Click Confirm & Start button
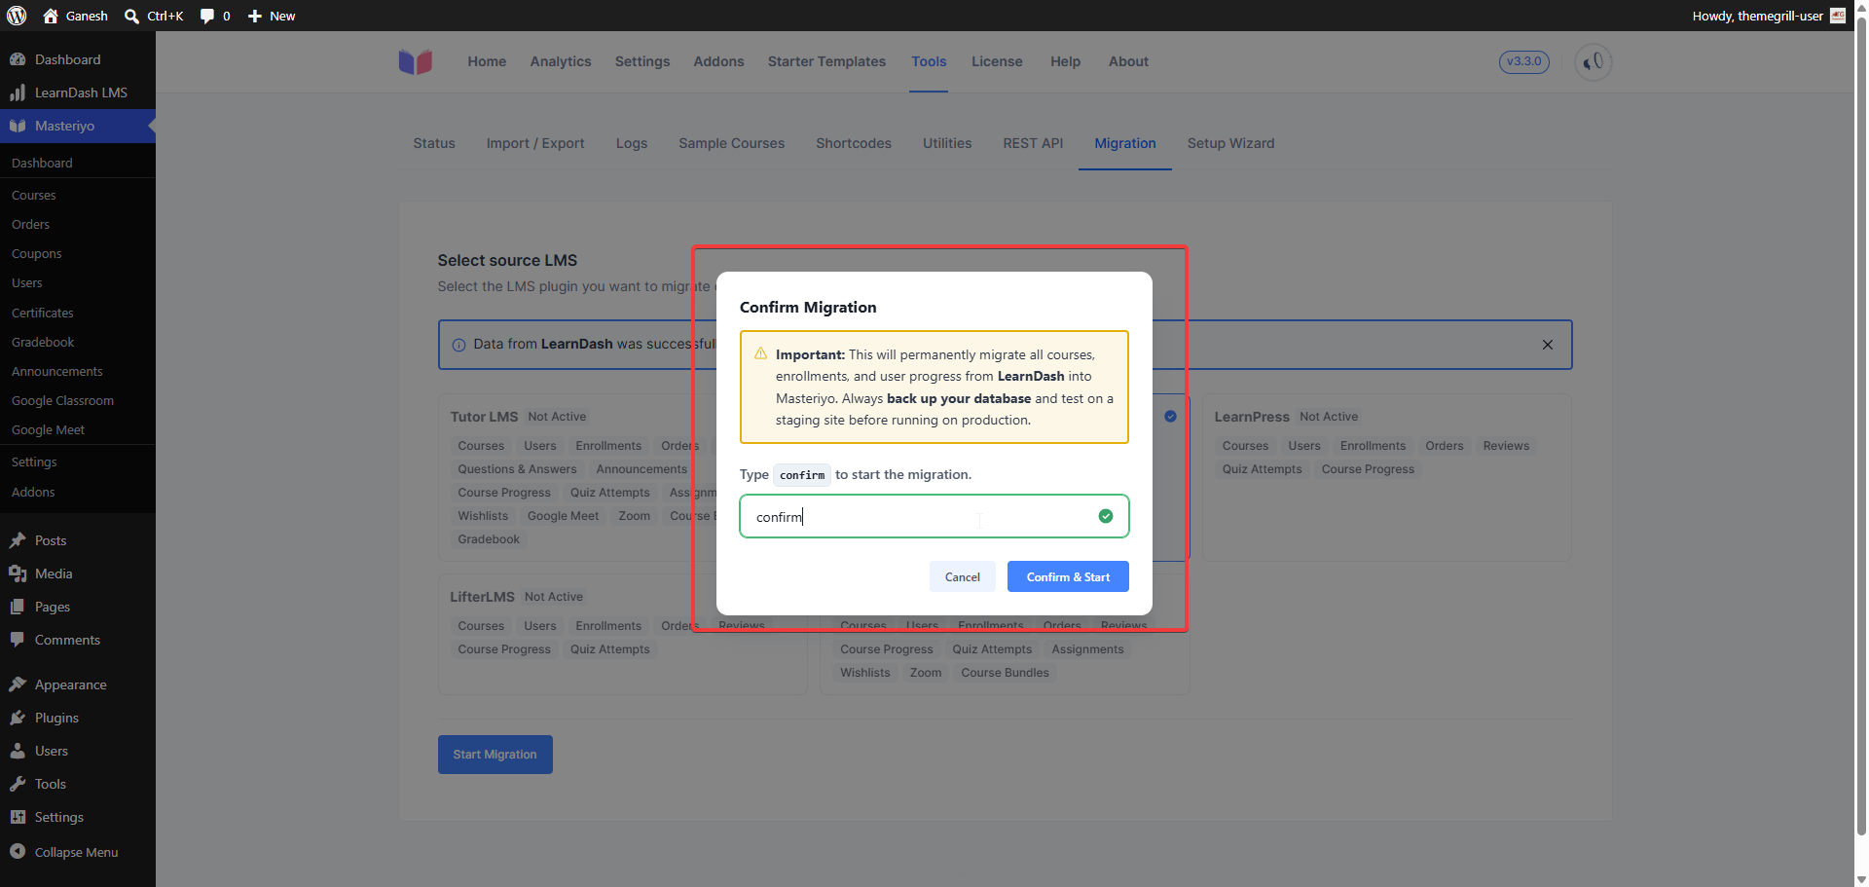The width and height of the screenshot is (1869, 887). pyautogui.click(x=1068, y=576)
